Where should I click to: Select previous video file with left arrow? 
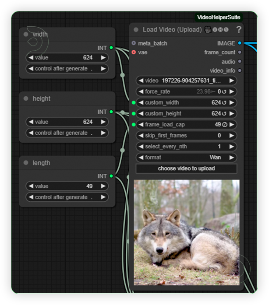click(141, 81)
